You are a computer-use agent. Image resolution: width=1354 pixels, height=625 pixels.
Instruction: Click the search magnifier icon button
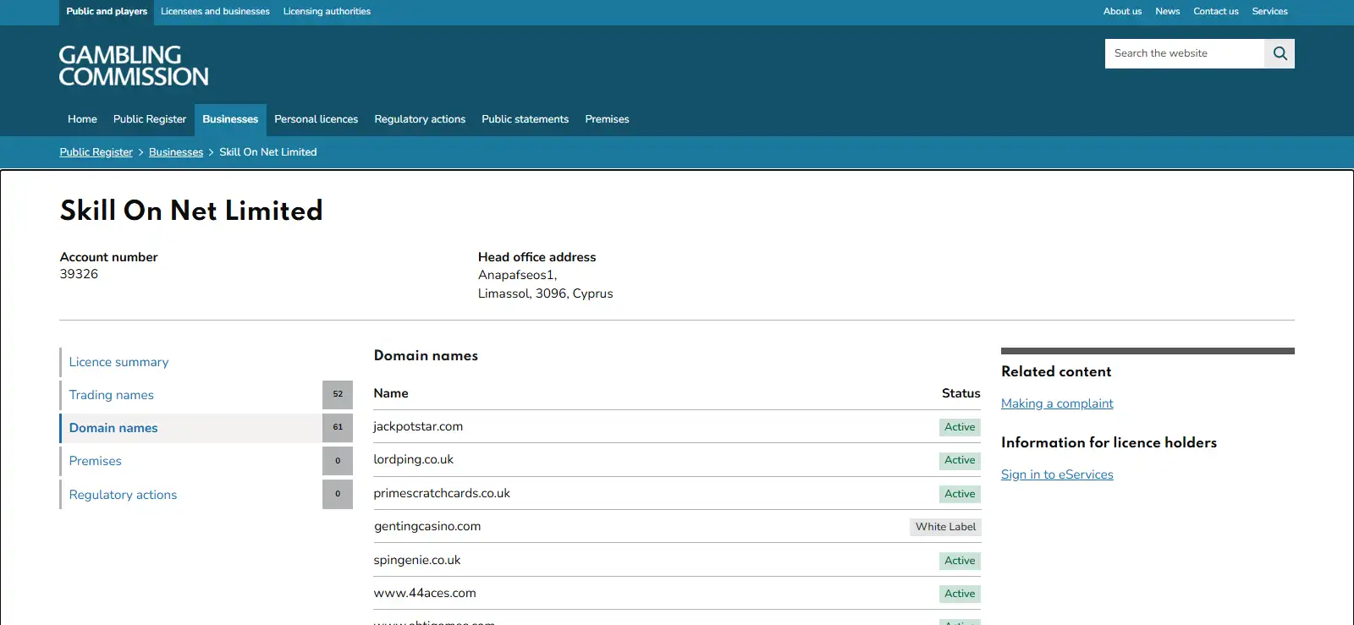point(1280,53)
